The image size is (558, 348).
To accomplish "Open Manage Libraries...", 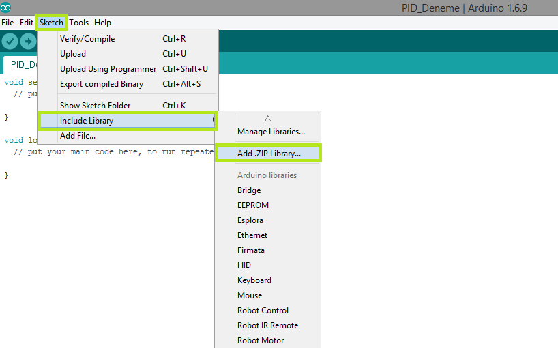I will [268, 132].
